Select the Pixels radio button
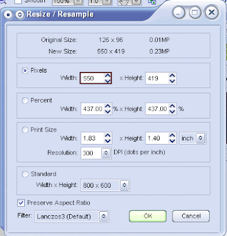 (x=25, y=70)
